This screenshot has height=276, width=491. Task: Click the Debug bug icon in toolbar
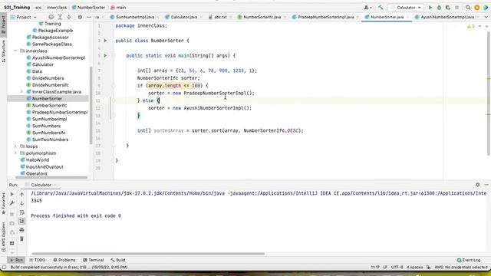coord(439,8)
